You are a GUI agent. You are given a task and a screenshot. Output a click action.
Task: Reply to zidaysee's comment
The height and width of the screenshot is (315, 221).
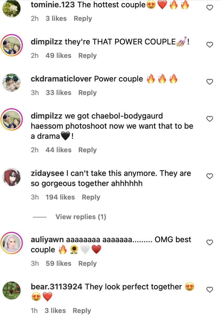(x=91, y=197)
